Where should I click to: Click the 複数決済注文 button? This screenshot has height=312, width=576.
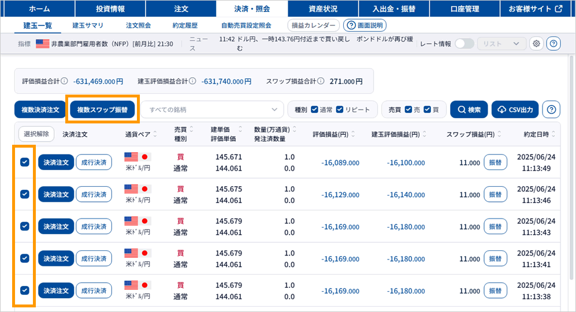pyautogui.click(x=40, y=110)
